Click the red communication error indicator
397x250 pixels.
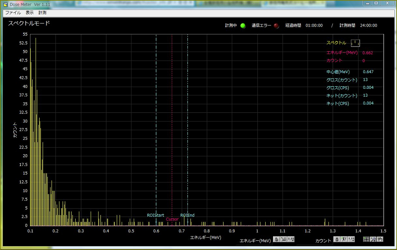coord(276,25)
